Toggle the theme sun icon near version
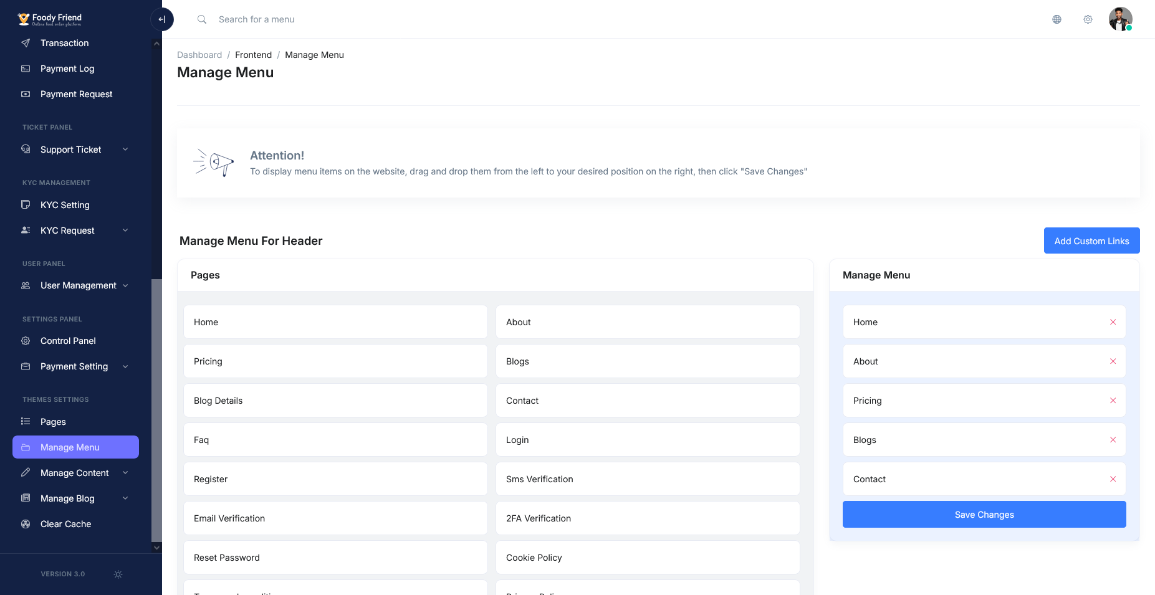The width and height of the screenshot is (1155, 595). tap(118, 574)
